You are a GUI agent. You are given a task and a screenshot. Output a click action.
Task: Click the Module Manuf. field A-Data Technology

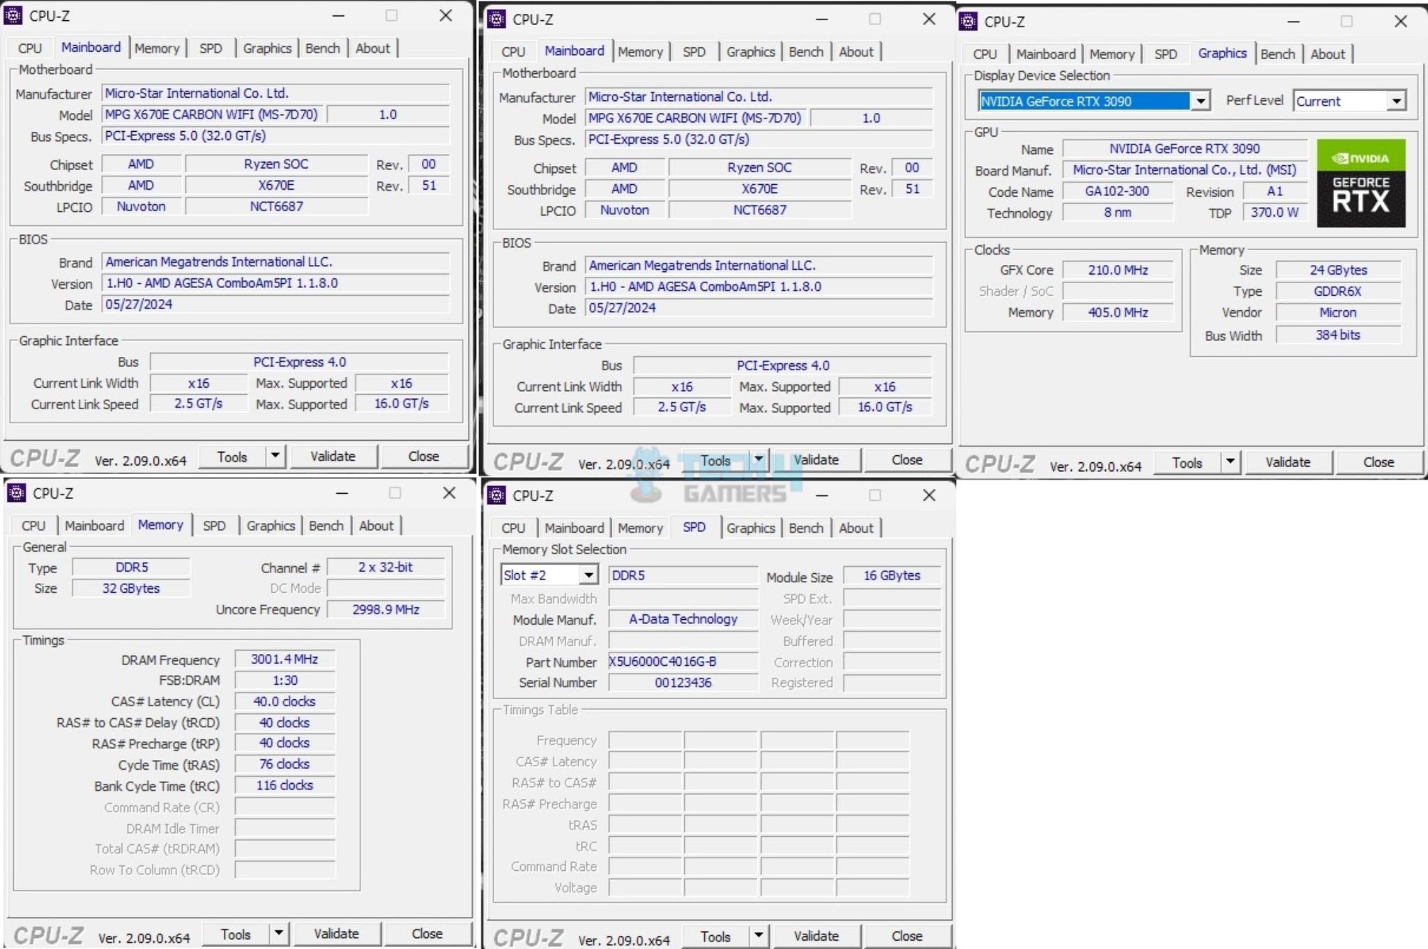pos(683,619)
